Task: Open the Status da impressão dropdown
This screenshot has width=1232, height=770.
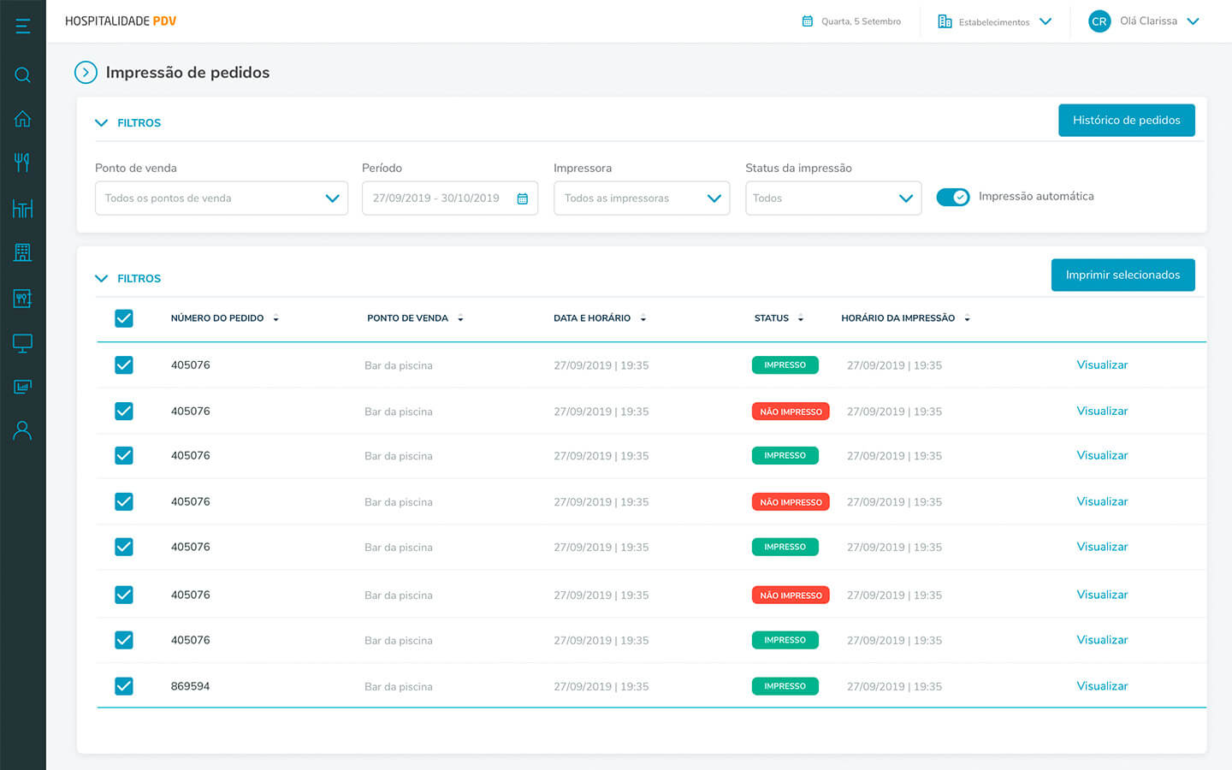Action: tap(832, 198)
